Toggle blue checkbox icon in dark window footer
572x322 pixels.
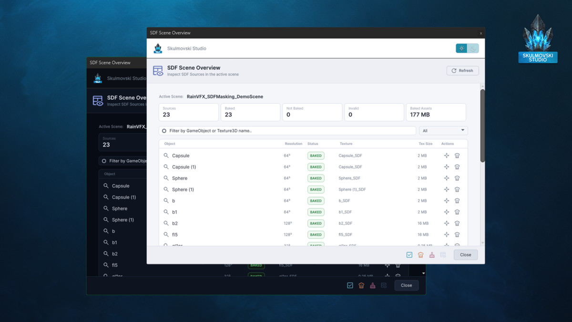click(350, 285)
